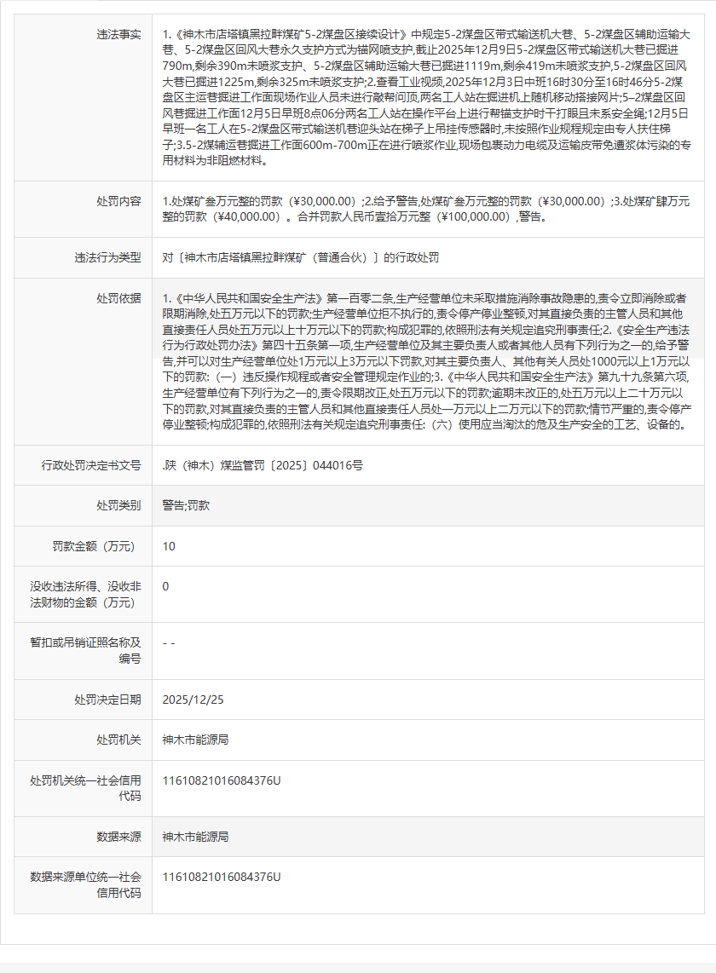Click the fine amount value 10

tap(169, 546)
